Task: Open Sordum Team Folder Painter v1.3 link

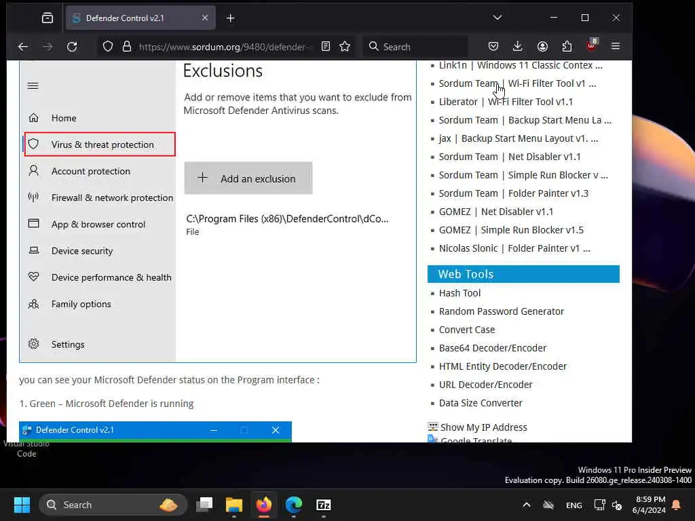Action: [514, 193]
